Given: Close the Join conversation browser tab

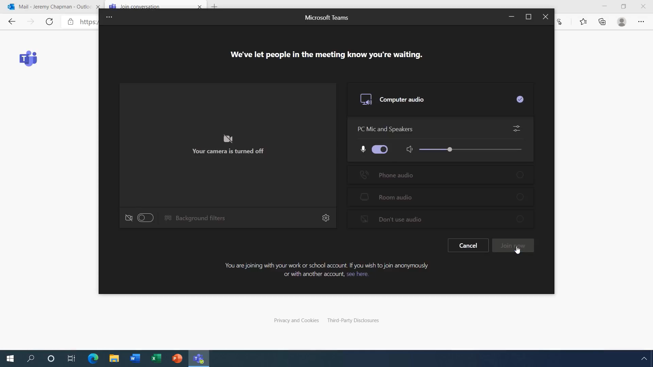Looking at the screenshot, I should point(200,6).
